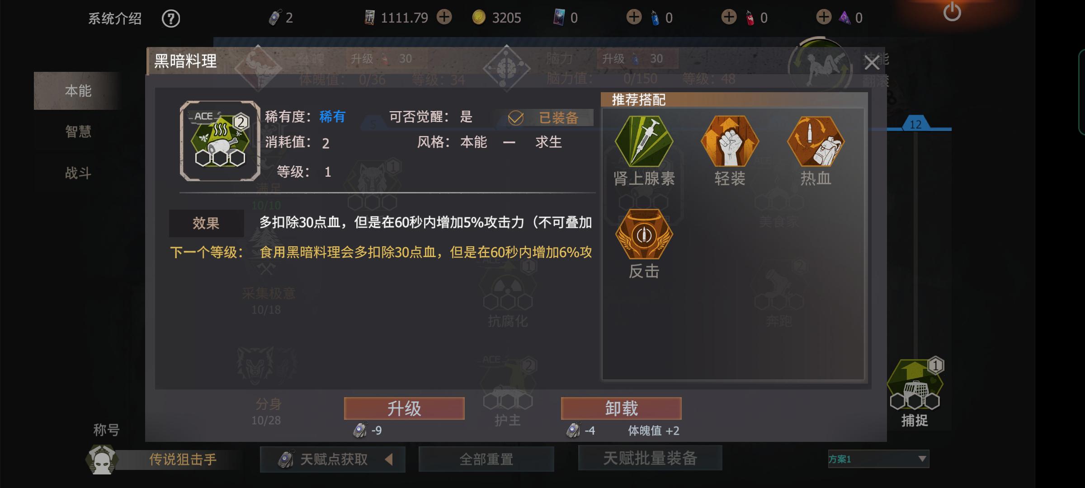Select the 热血 bullet talent icon
This screenshot has height=488, width=1085.
pyautogui.click(x=816, y=141)
